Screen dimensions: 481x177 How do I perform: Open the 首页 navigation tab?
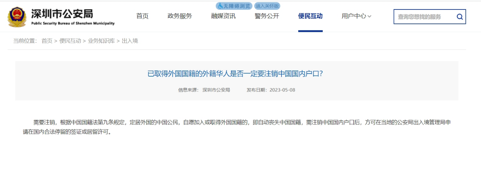coord(142,16)
